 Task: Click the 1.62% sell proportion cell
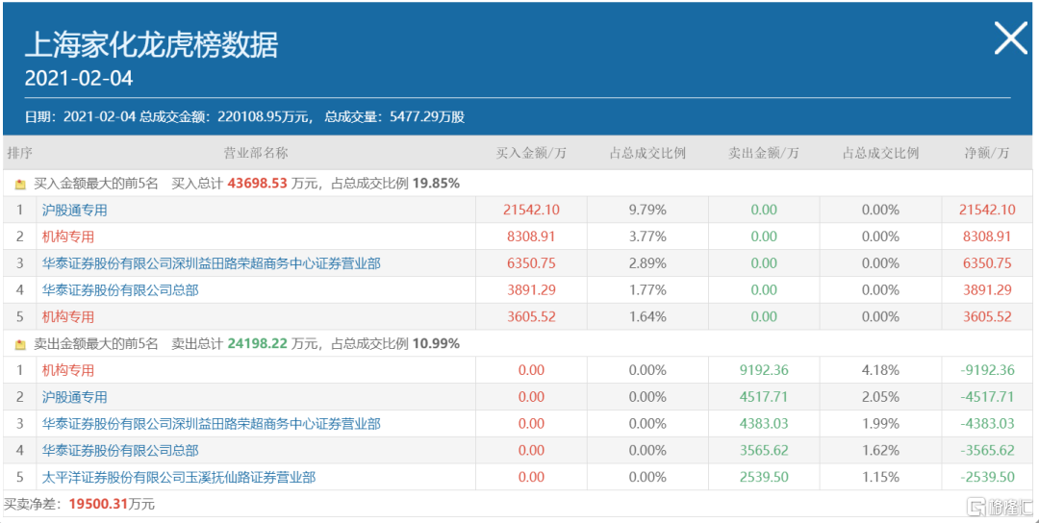click(880, 451)
